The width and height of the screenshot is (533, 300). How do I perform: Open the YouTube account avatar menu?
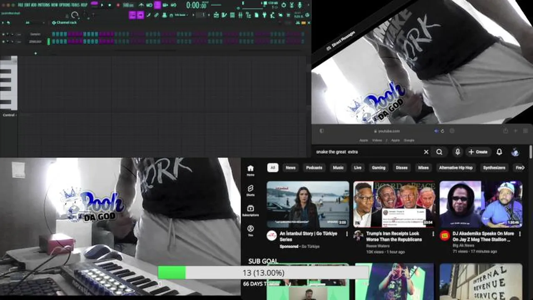516,152
